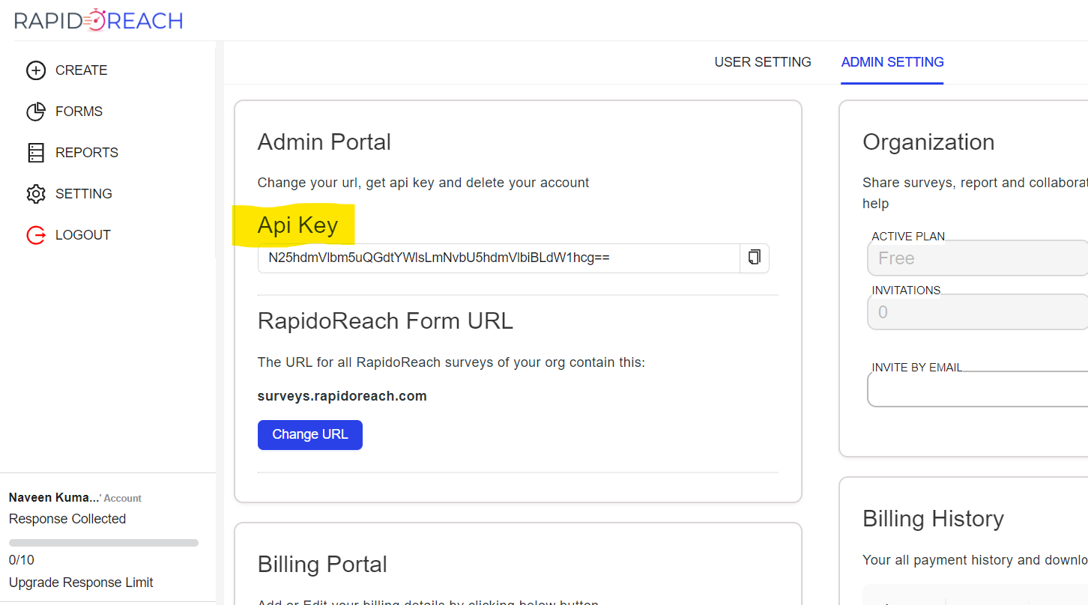Click the response collected progress bar
This screenshot has height=605, width=1088.
coord(103,543)
